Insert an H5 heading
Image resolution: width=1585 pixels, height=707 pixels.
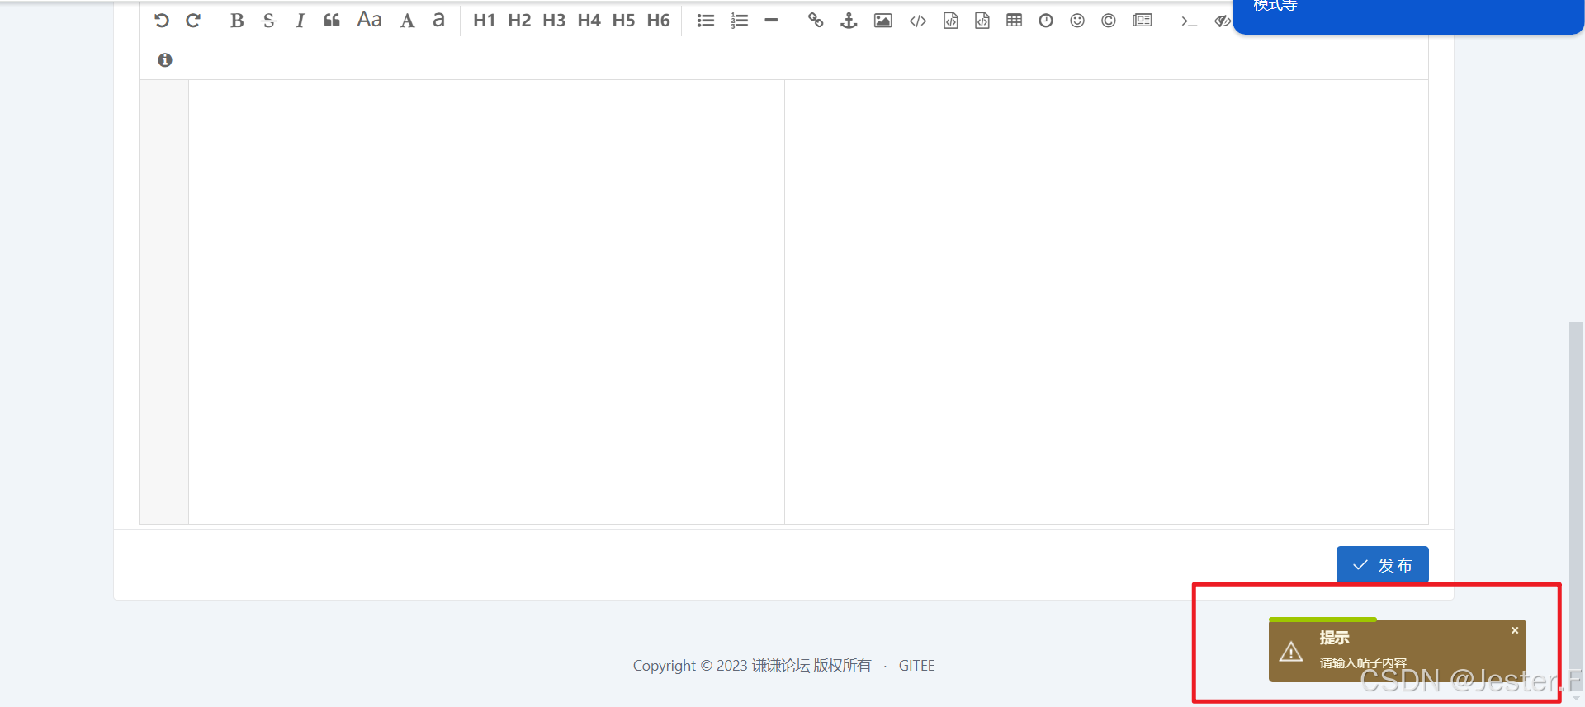(623, 21)
